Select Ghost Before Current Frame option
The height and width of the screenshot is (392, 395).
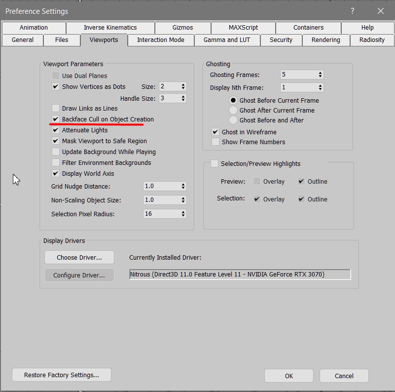click(x=233, y=100)
